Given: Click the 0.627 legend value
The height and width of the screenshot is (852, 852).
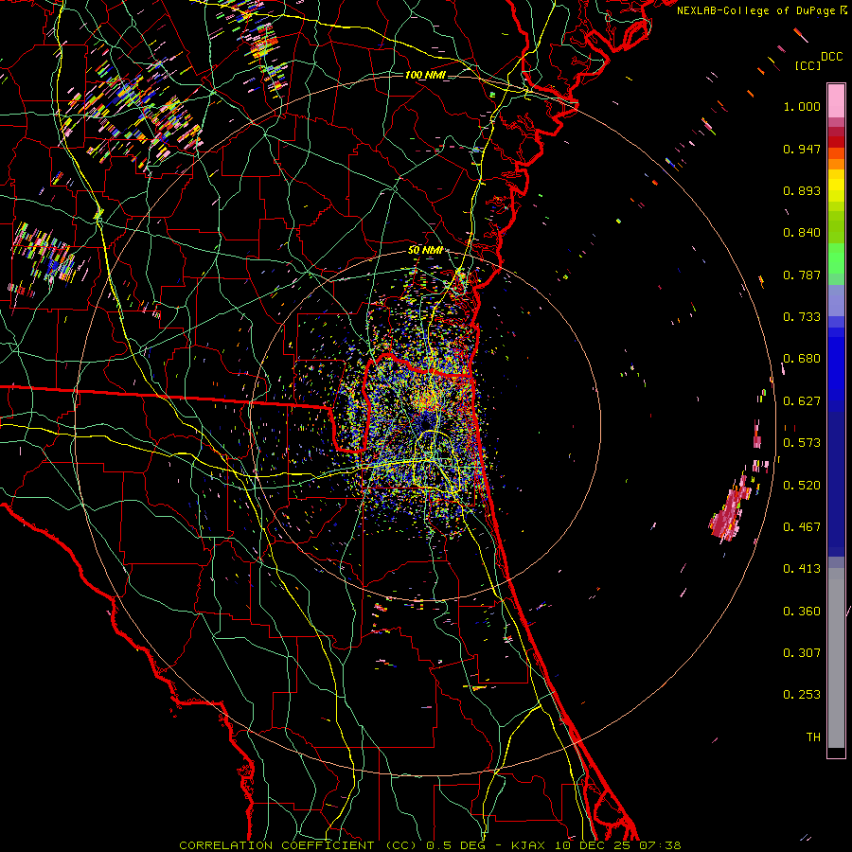Looking at the screenshot, I should click(802, 401).
